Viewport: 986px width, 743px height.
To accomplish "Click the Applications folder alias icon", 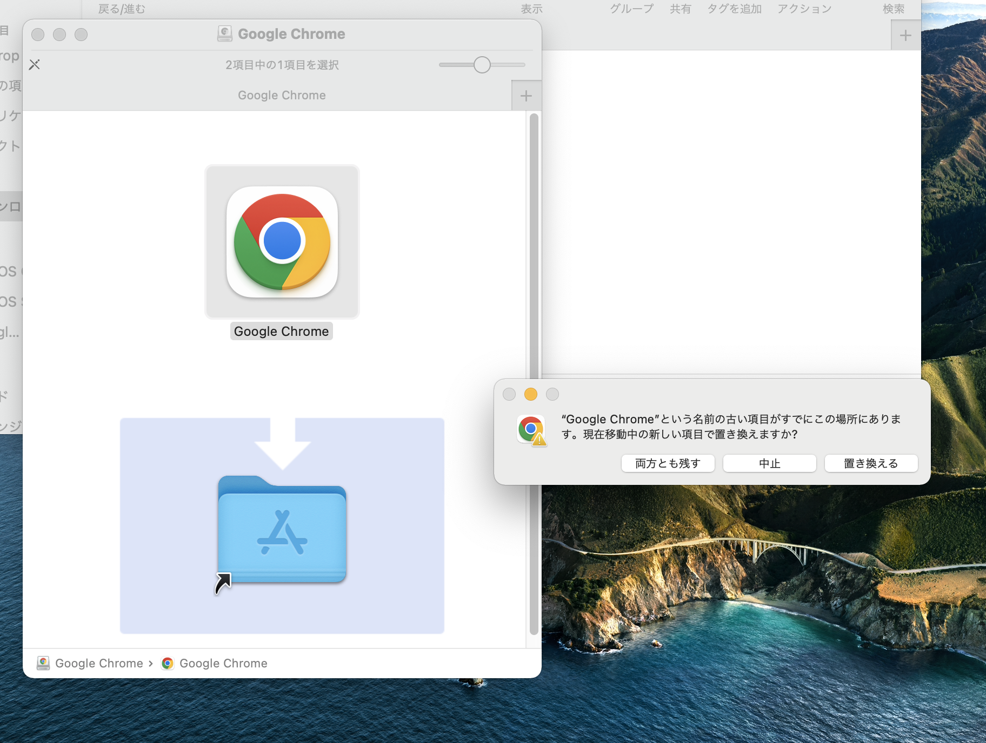I will [282, 530].
